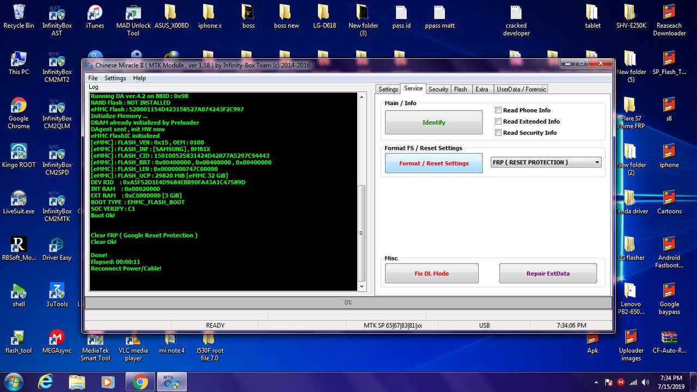Open MEGAsync desktop icon
697x392 pixels.
point(57,341)
